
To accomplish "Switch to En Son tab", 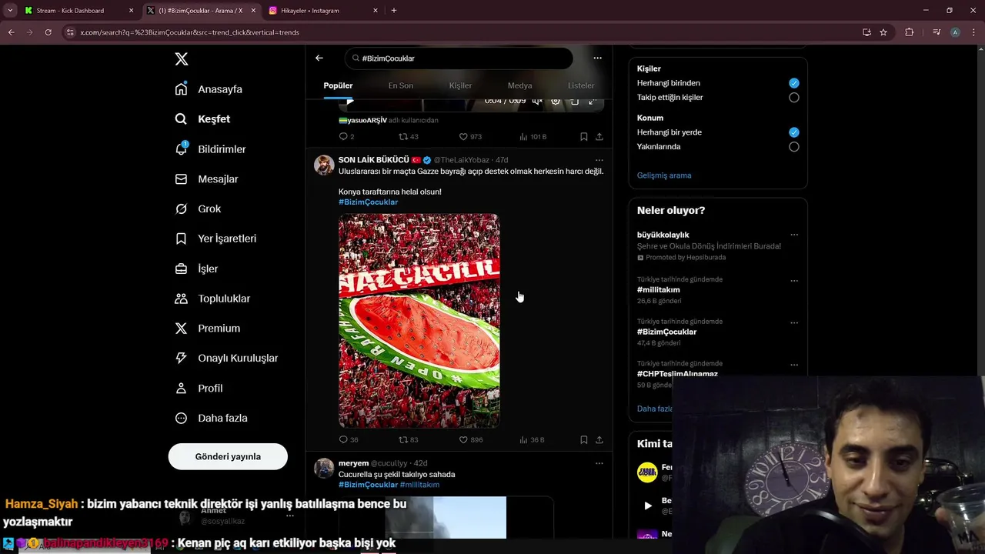I will pyautogui.click(x=400, y=85).
